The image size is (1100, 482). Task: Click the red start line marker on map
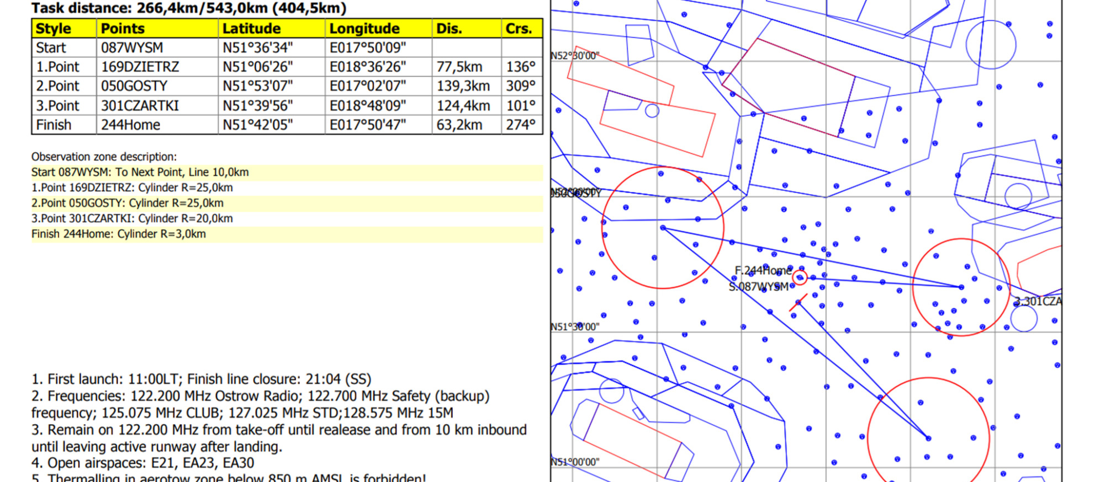click(798, 303)
